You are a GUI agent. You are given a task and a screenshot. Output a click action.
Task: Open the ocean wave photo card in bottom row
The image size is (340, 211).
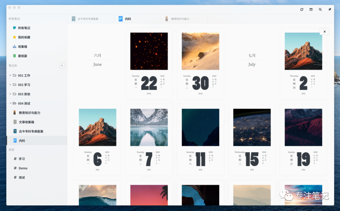(x=97, y=193)
